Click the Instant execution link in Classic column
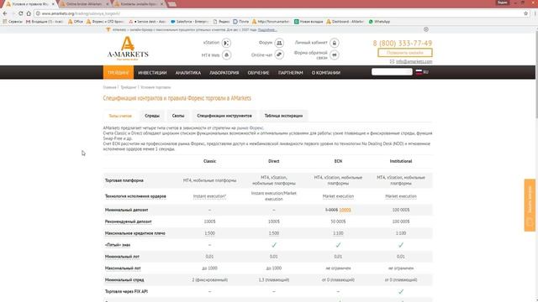Screen dimensions: 538x302 click(209, 196)
